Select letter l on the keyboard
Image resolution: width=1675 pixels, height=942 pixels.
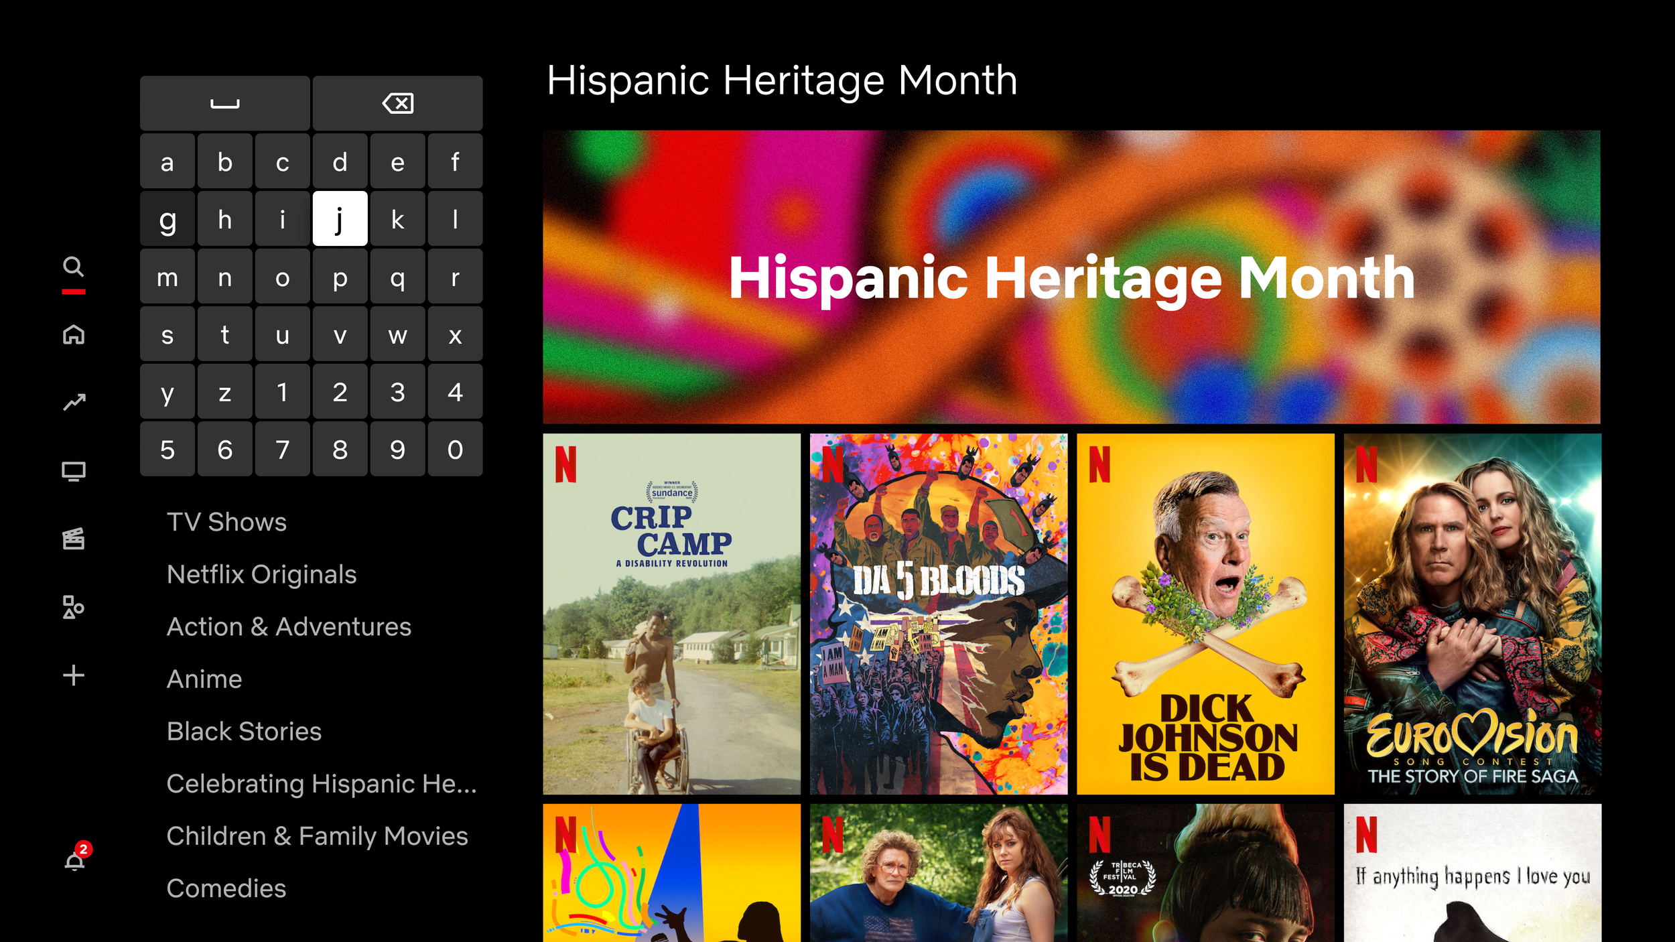tap(456, 218)
